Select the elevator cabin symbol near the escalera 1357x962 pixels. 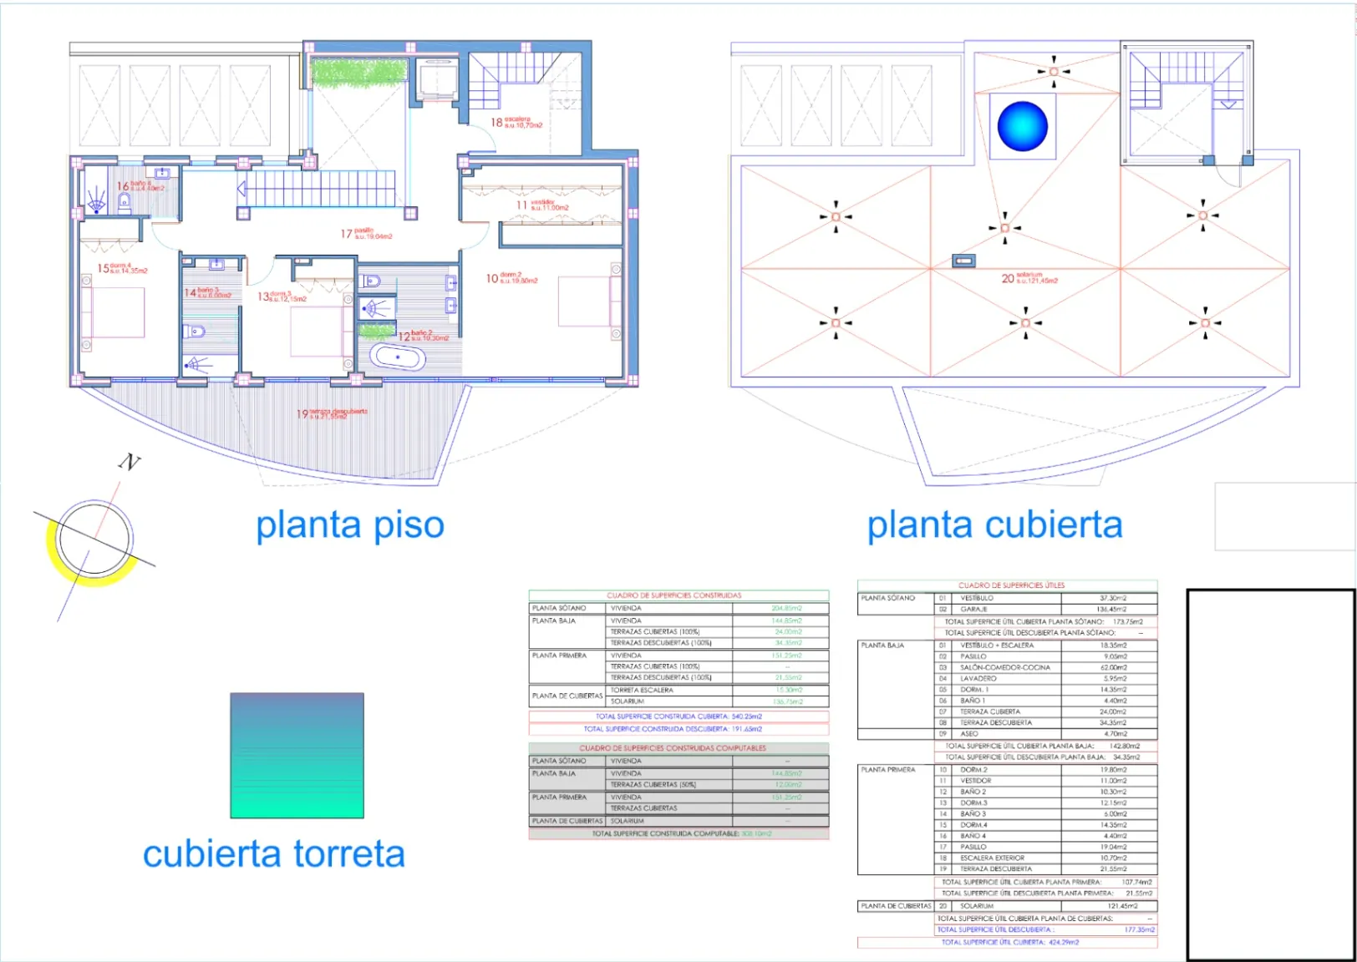click(438, 80)
